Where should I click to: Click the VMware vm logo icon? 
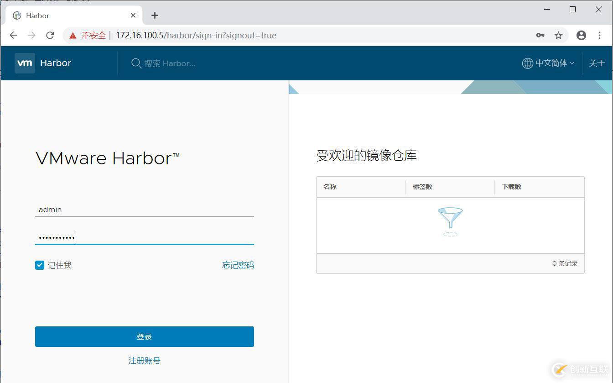pos(25,63)
